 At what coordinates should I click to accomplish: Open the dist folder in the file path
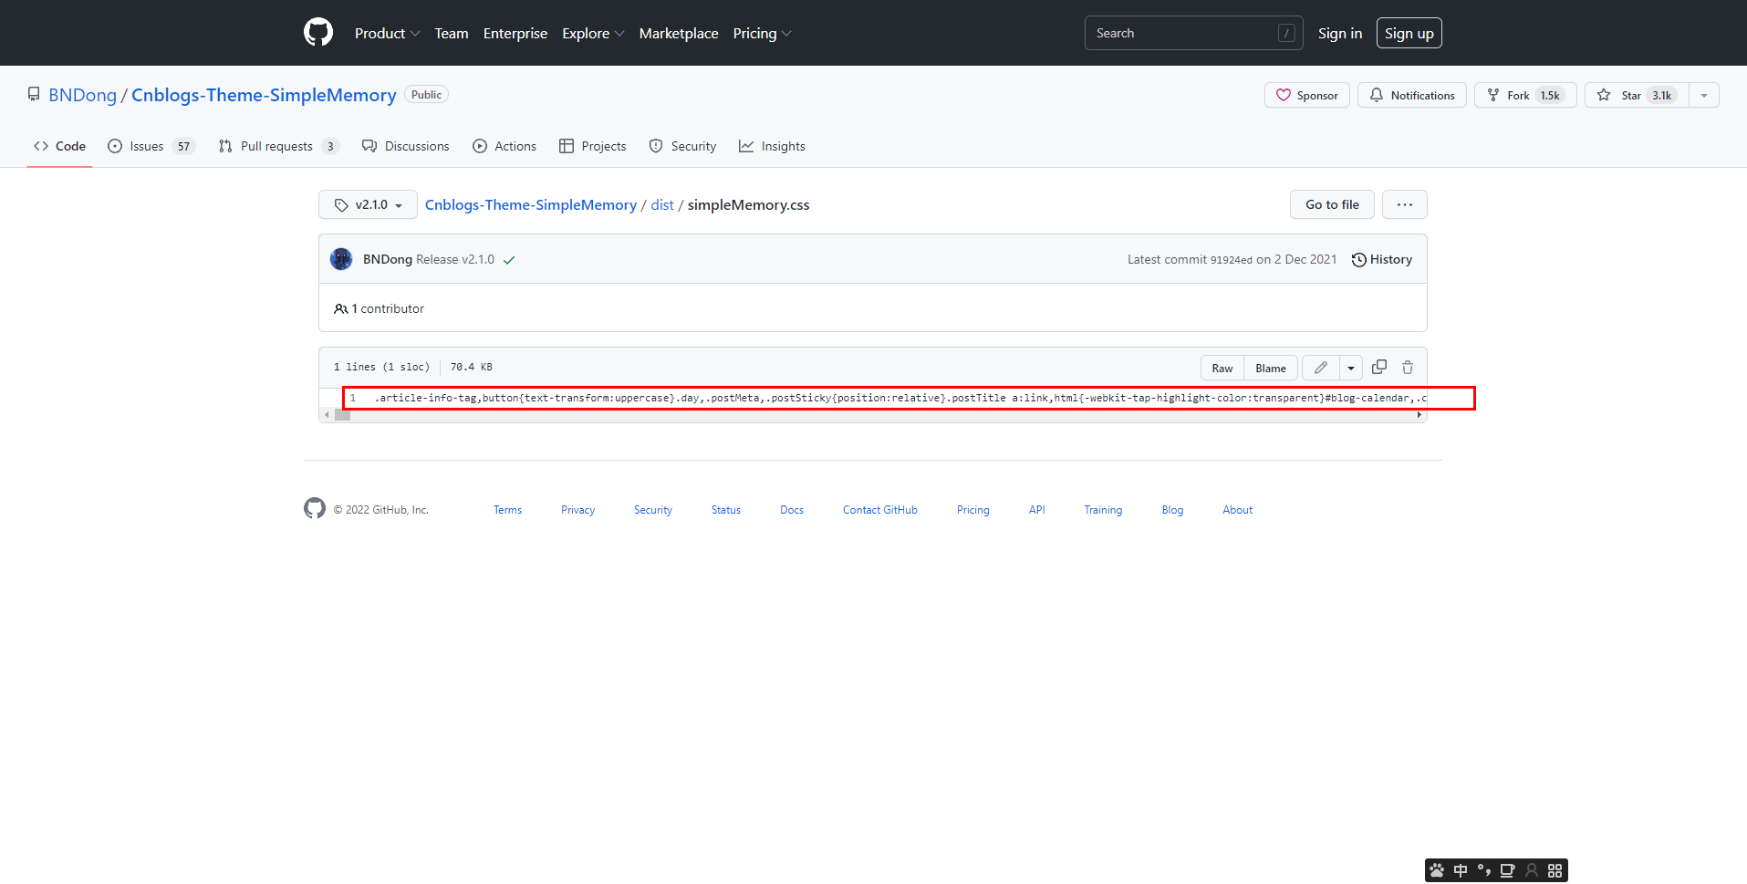point(662,204)
